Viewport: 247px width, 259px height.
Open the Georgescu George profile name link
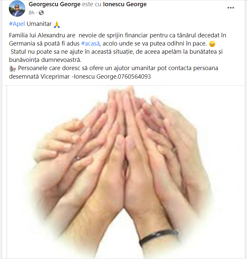(55, 4)
